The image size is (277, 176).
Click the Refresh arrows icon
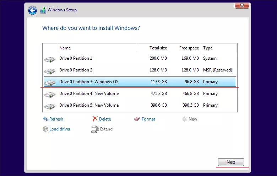[x=45, y=119]
